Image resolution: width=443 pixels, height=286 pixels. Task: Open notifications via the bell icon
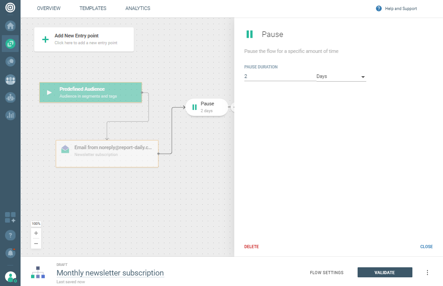(x=10, y=253)
